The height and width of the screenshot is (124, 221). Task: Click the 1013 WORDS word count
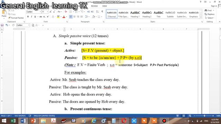click(20, 116)
